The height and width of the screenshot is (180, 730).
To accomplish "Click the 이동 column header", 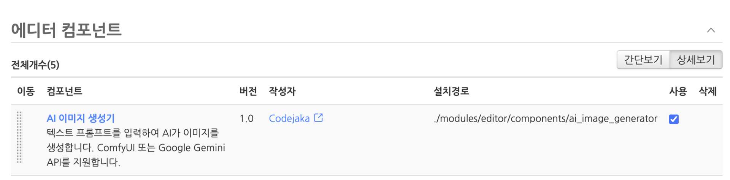I will click(x=26, y=91).
